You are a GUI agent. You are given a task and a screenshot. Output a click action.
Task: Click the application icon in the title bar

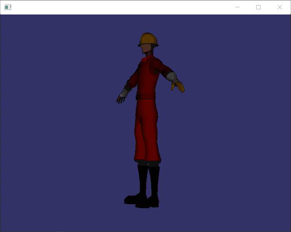8,7
